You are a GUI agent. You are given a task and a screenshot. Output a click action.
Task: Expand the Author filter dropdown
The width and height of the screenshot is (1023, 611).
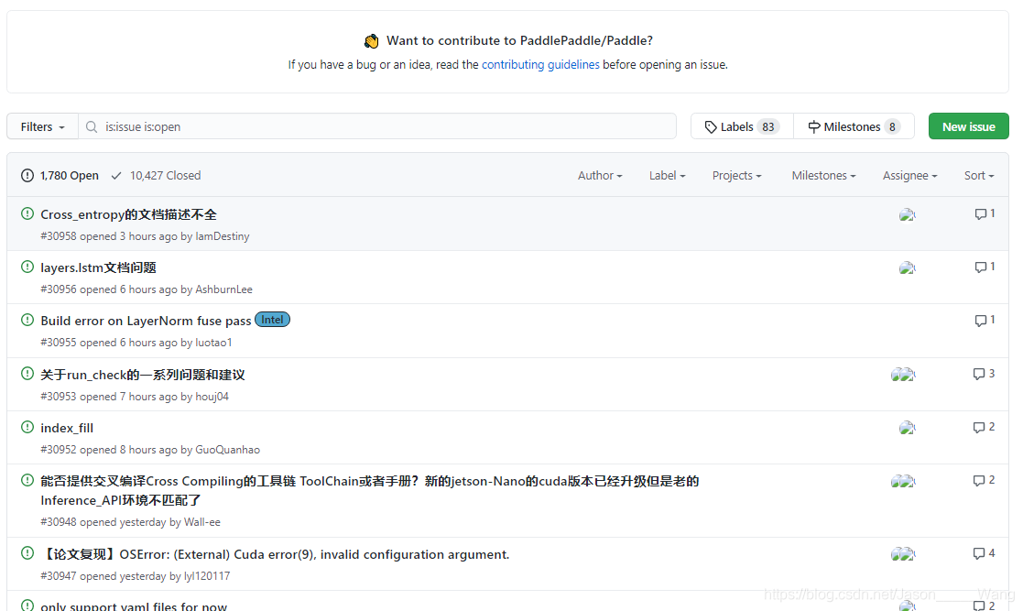click(x=600, y=176)
